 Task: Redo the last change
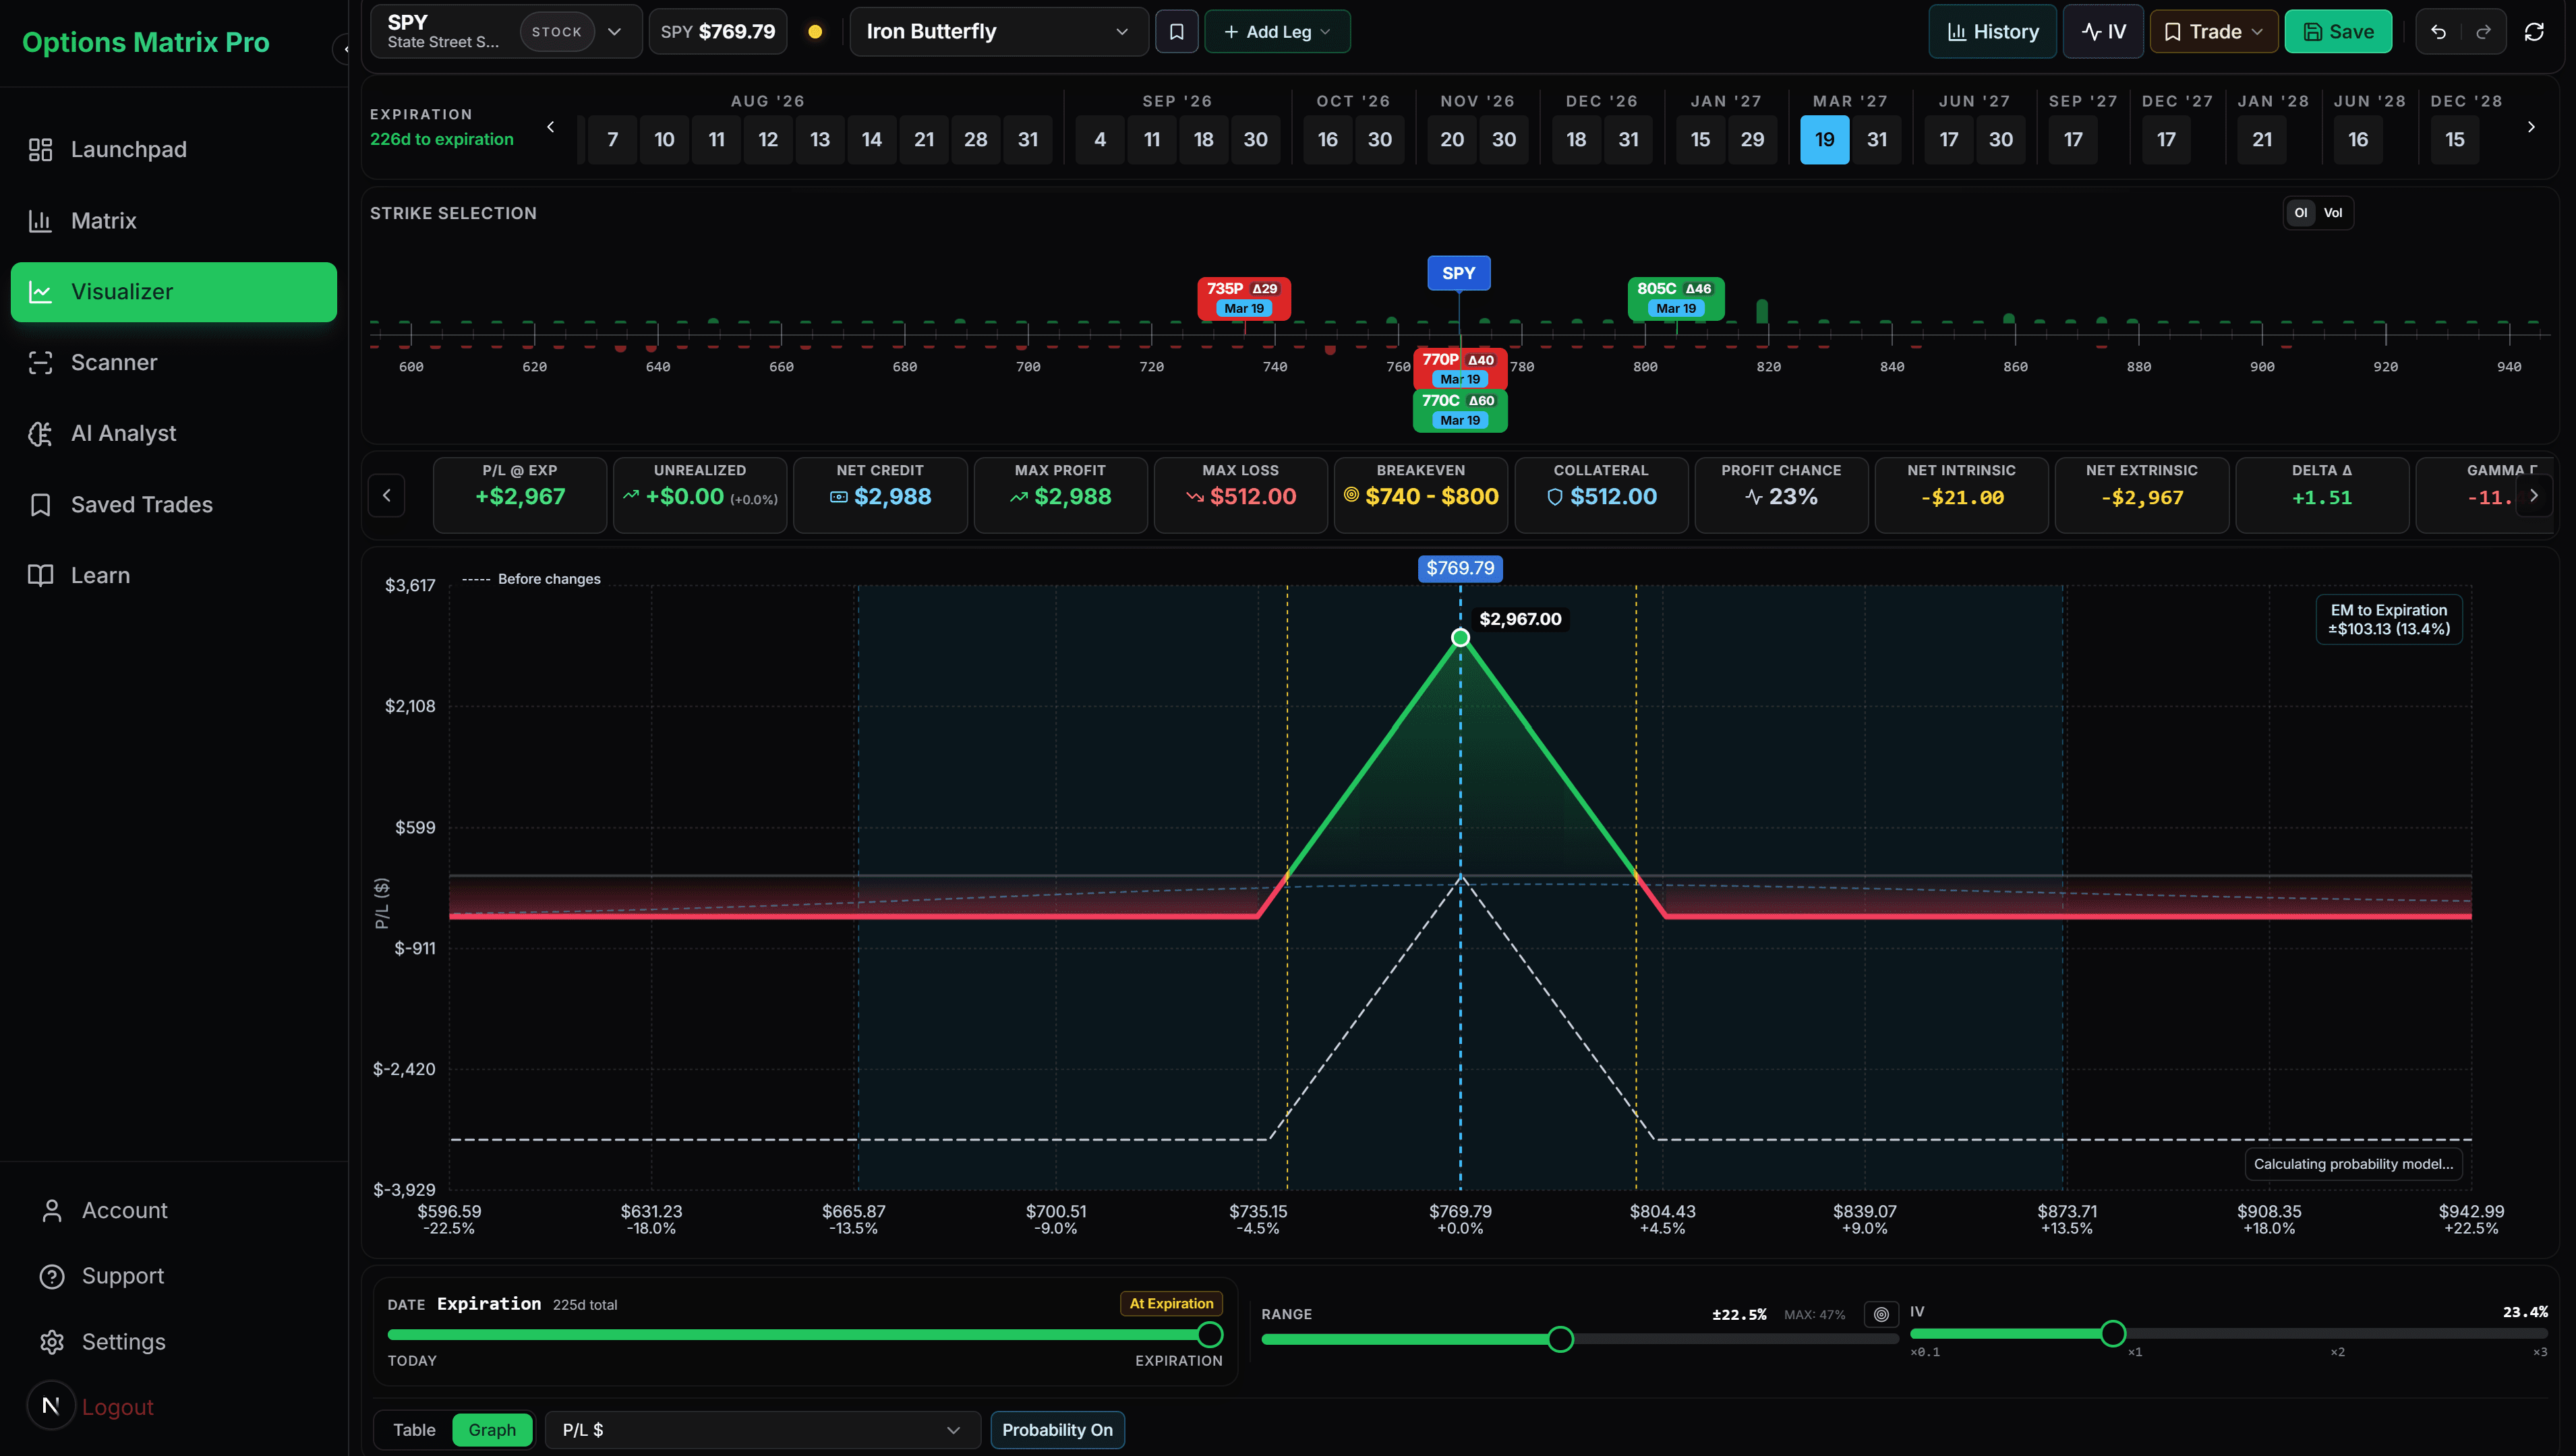pos(2483,32)
